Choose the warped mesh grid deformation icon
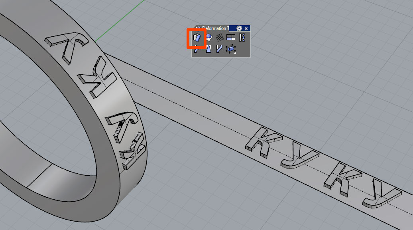This screenshot has height=230, width=413. [x=220, y=38]
